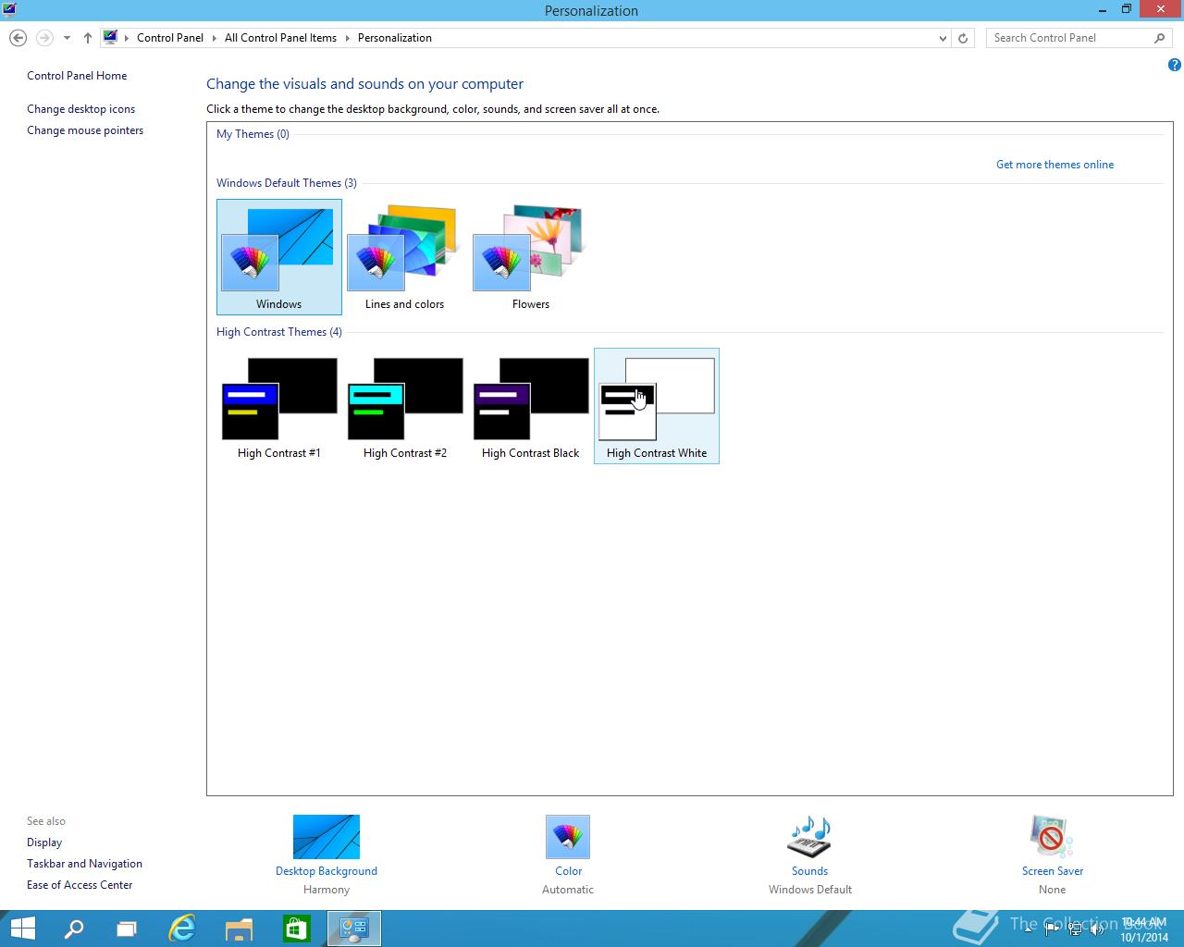Select the Windows default theme
Image resolution: width=1184 pixels, height=947 pixels.
point(278,257)
